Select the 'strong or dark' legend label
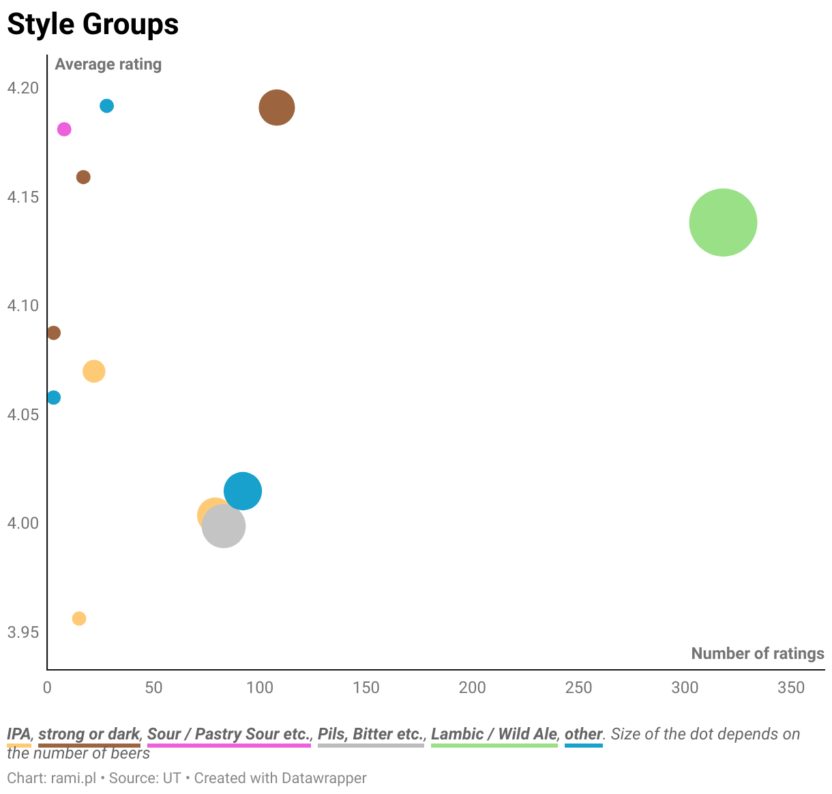Viewport: 832px width, 794px height. tap(89, 734)
